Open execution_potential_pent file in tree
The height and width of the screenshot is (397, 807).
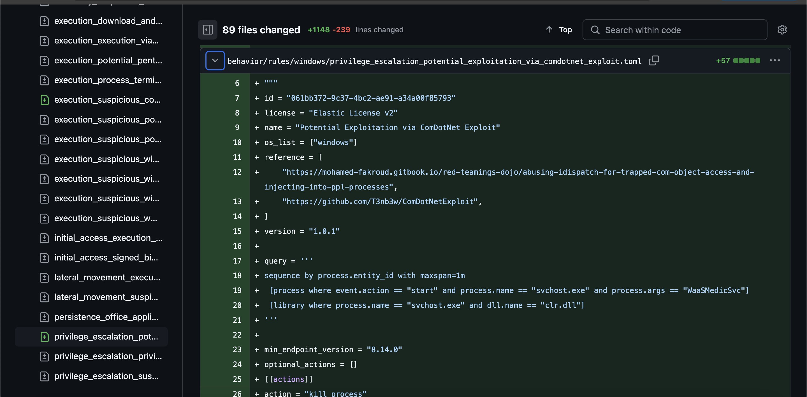click(108, 61)
